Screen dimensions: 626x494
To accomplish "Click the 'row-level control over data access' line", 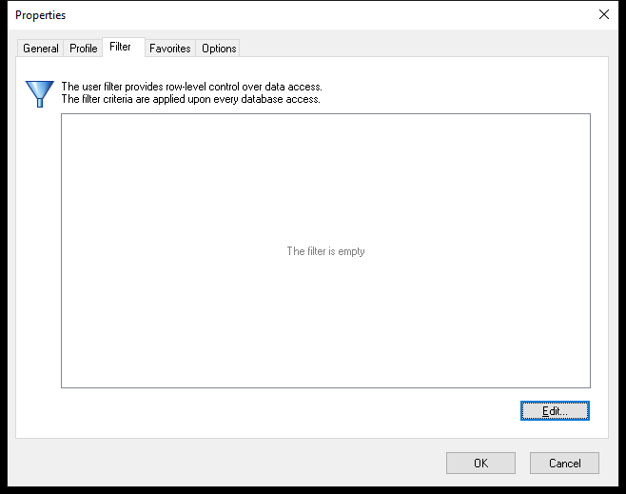I will tap(191, 87).
